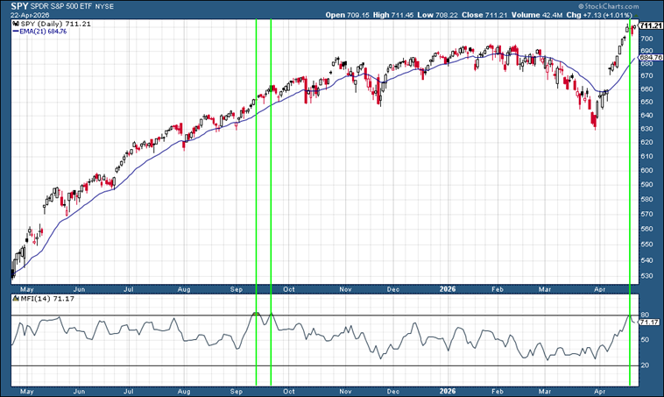Click the SPY ticker symbol in header
The height and width of the screenshot is (397, 664).
19,6
